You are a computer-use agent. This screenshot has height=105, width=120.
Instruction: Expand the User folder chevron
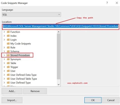click(x=4, y=71)
